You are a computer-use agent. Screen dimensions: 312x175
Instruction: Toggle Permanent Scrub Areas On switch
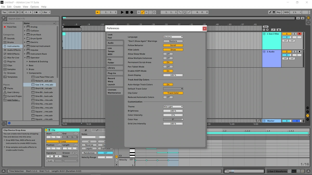click(x=168, y=62)
